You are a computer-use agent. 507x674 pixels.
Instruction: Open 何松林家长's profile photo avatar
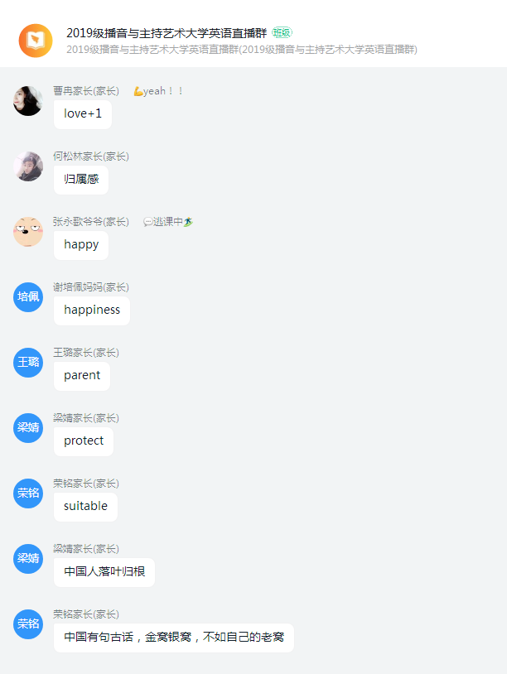28,166
